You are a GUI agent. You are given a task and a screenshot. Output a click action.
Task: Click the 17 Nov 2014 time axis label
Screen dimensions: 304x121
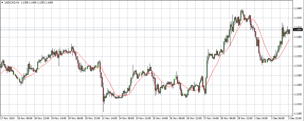(8, 118)
